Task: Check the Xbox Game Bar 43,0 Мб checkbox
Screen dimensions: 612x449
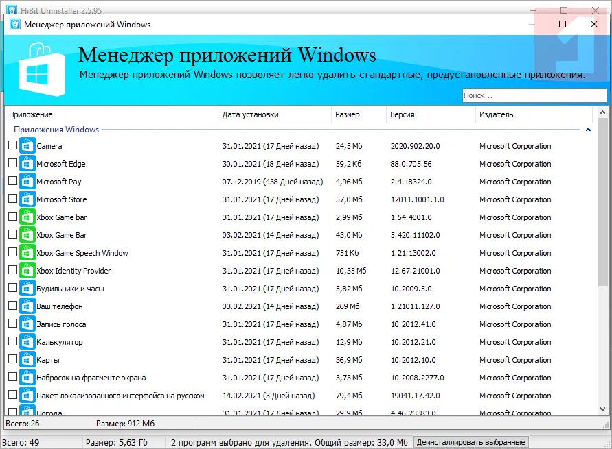Action: coord(12,234)
